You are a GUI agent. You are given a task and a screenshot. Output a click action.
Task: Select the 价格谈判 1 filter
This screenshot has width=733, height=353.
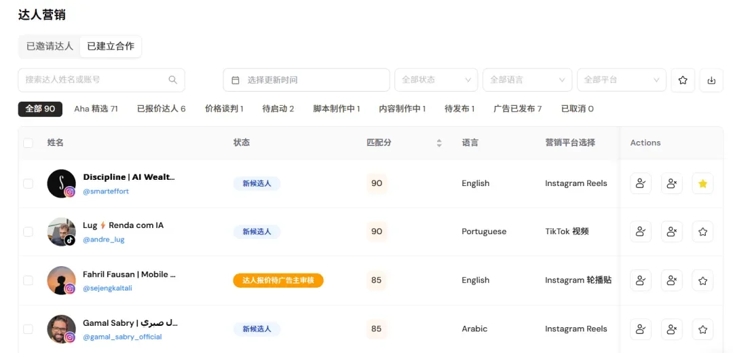click(225, 109)
